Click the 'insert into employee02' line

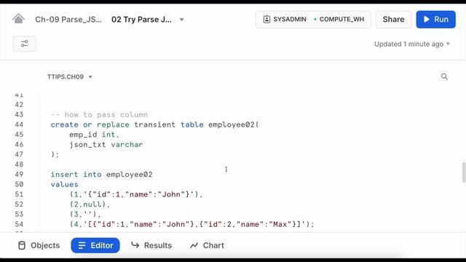pyautogui.click(x=101, y=175)
